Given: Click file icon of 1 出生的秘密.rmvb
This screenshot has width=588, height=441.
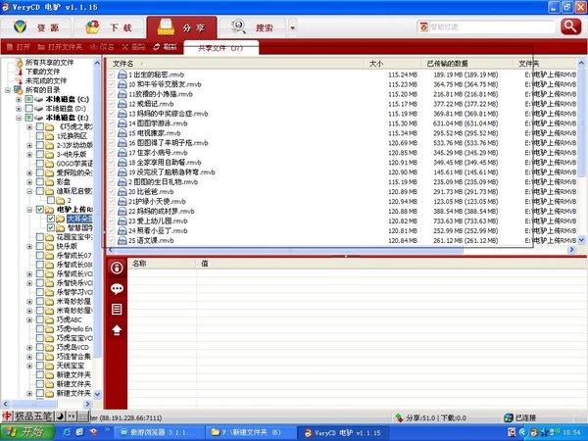Looking at the screenshot, I should click(122, 74).
